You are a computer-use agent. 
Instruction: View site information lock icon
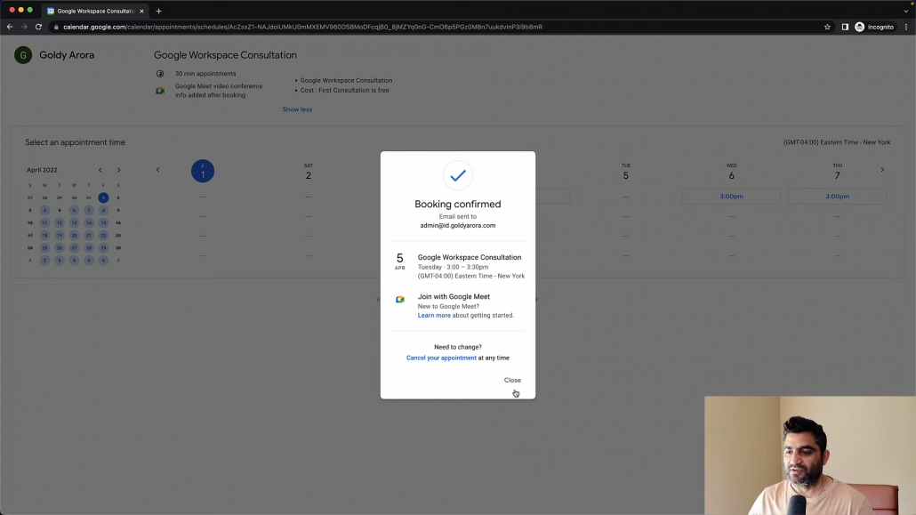56,27
